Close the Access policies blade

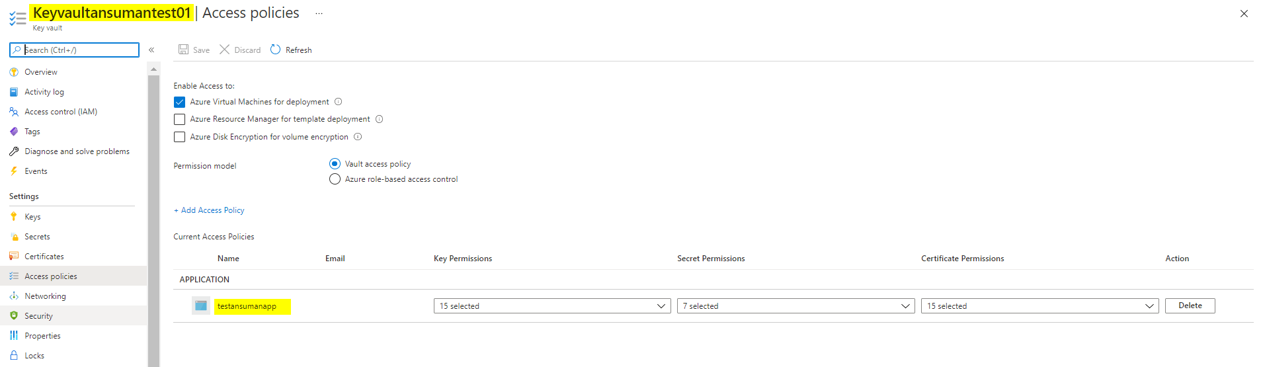tap(1244, 13)
